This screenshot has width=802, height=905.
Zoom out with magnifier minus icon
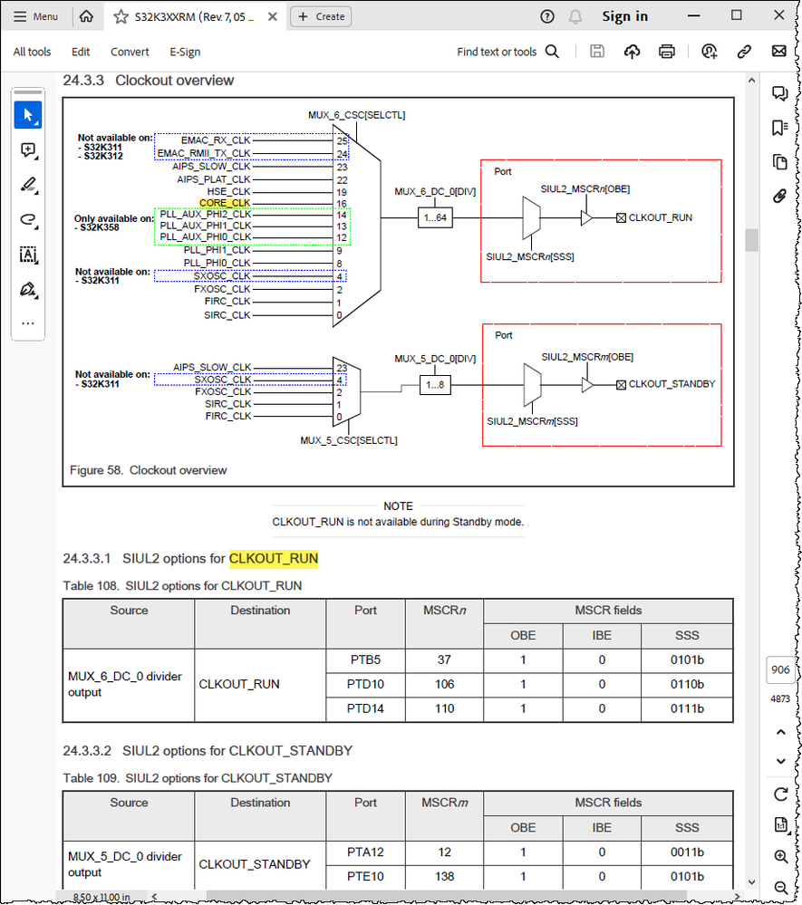point(780,888)
